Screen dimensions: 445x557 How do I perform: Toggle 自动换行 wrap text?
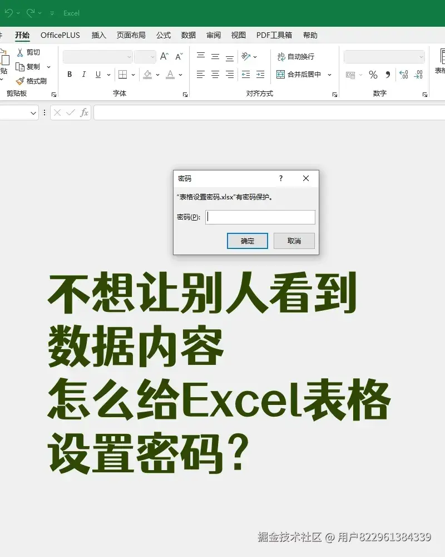pyautogui.click(x=295, y=56)
